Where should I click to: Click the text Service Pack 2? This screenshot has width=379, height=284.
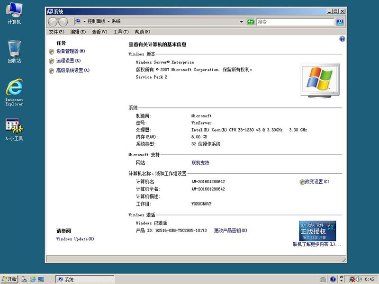point(151,77)
